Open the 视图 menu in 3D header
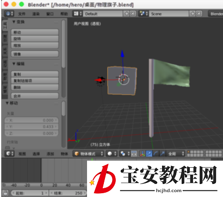Screen dimensions: 223x197 pos(22,154)
